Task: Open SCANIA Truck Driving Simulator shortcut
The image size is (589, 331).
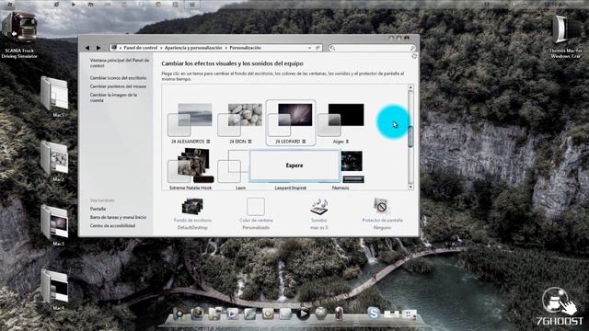Action: coord(18,35)
